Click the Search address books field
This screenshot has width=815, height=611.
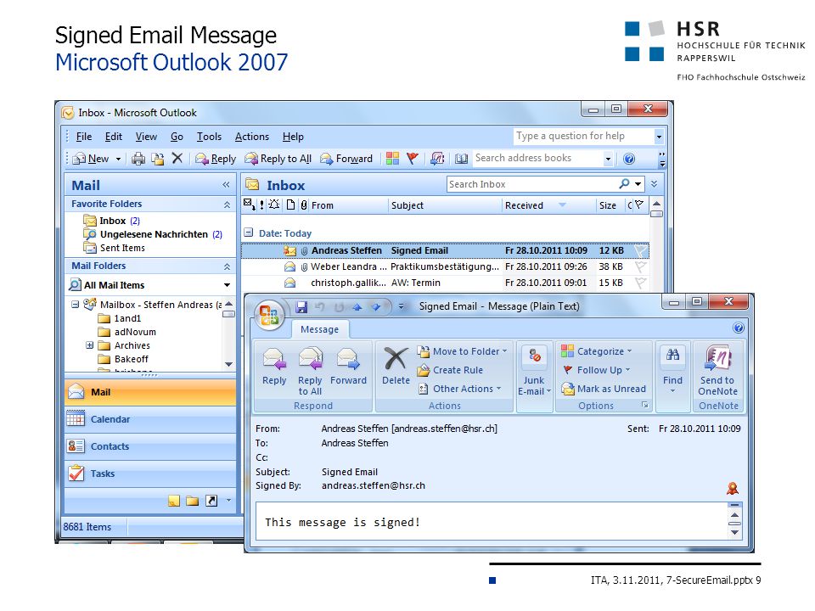pos(537,158)
